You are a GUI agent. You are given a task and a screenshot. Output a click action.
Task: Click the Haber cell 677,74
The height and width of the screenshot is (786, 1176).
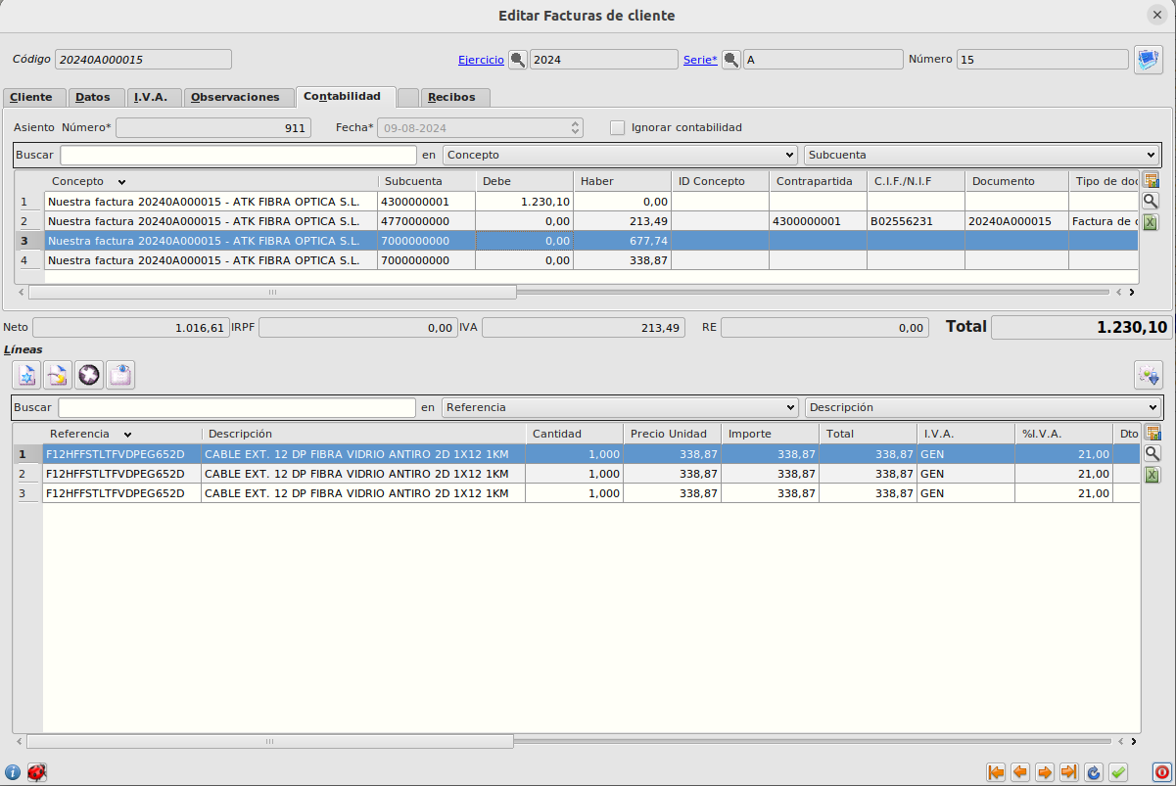pyautogui.click(x=622, y=241)
